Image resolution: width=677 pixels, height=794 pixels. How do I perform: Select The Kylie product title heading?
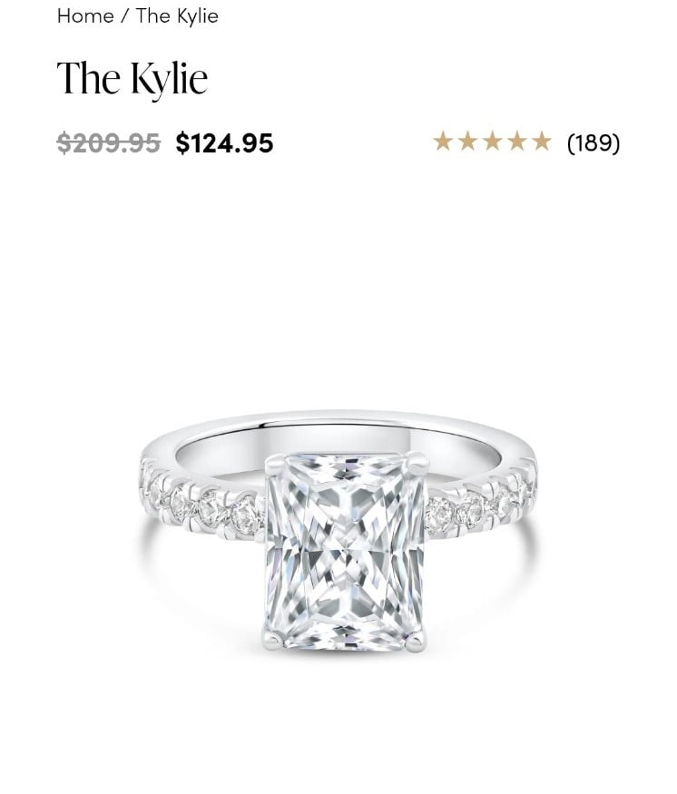click(x=132, y=78)
